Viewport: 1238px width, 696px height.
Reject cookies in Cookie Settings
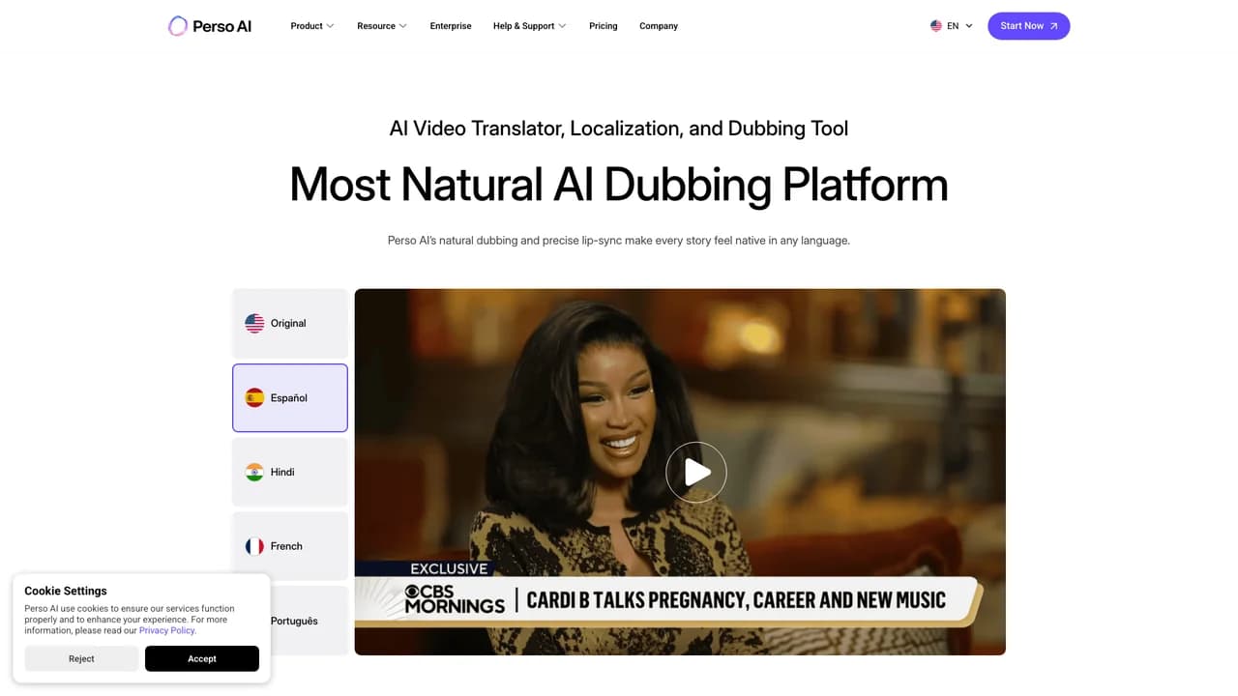pyautogui.click(x=81, y=658)
